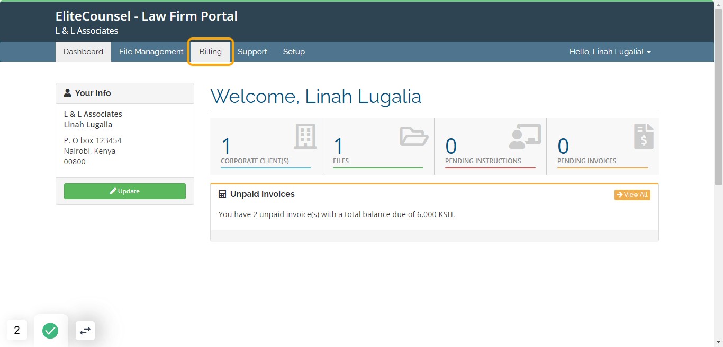Click the EliteCounsel - Law Firm Portal title
The width and height of the screenshot is (723, 347).
click(x=147, y=16)
